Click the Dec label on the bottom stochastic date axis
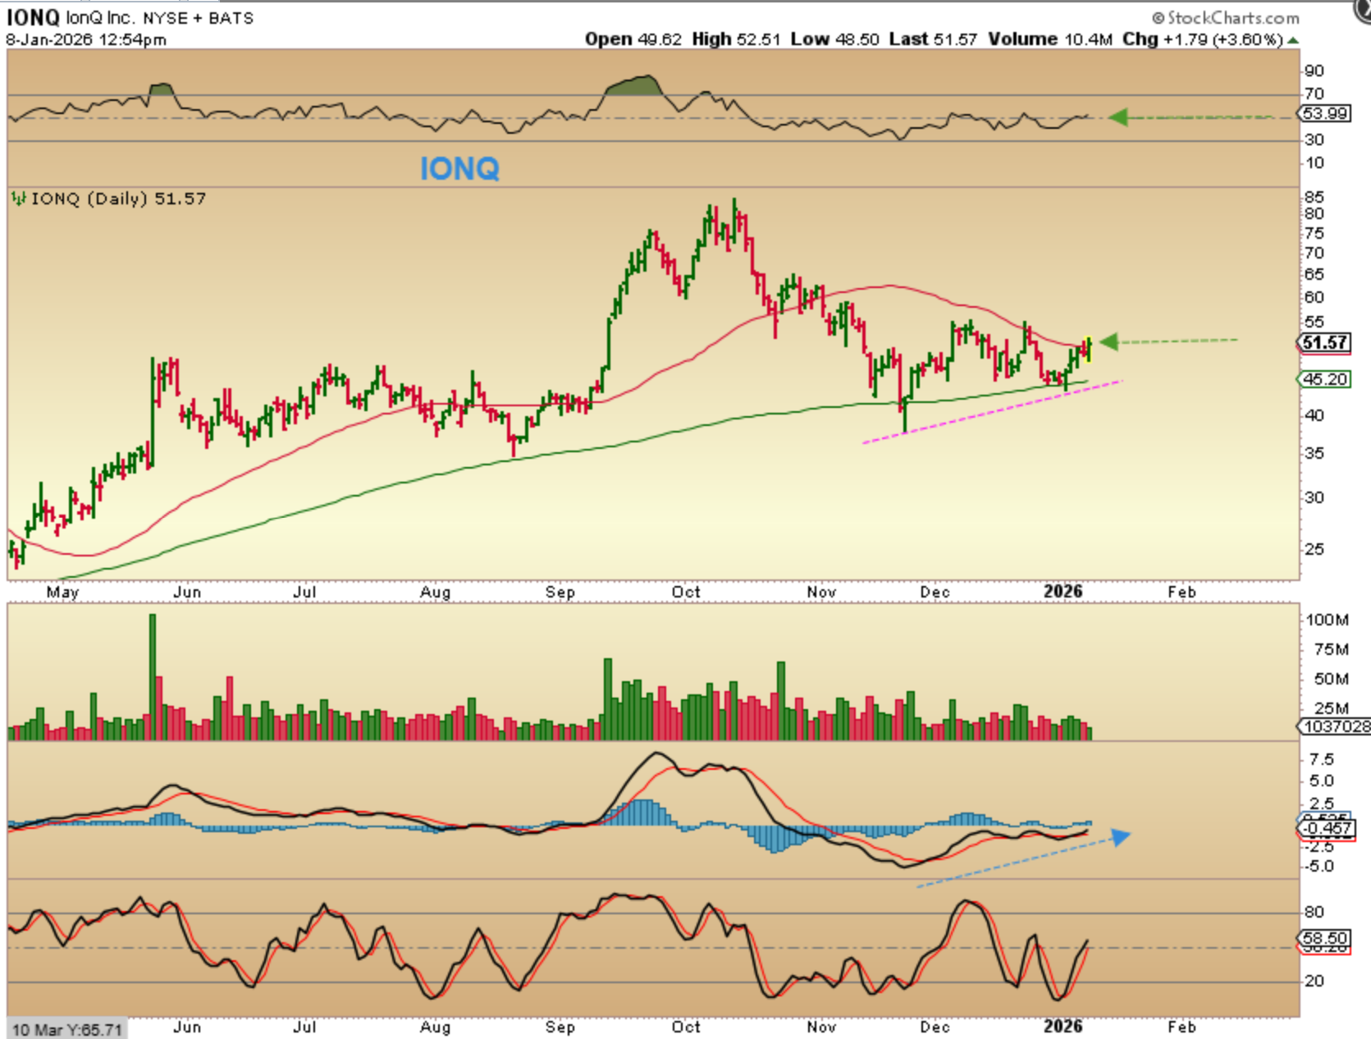This screenshot has height=1039, width=1371. [x=935, y=1027]
